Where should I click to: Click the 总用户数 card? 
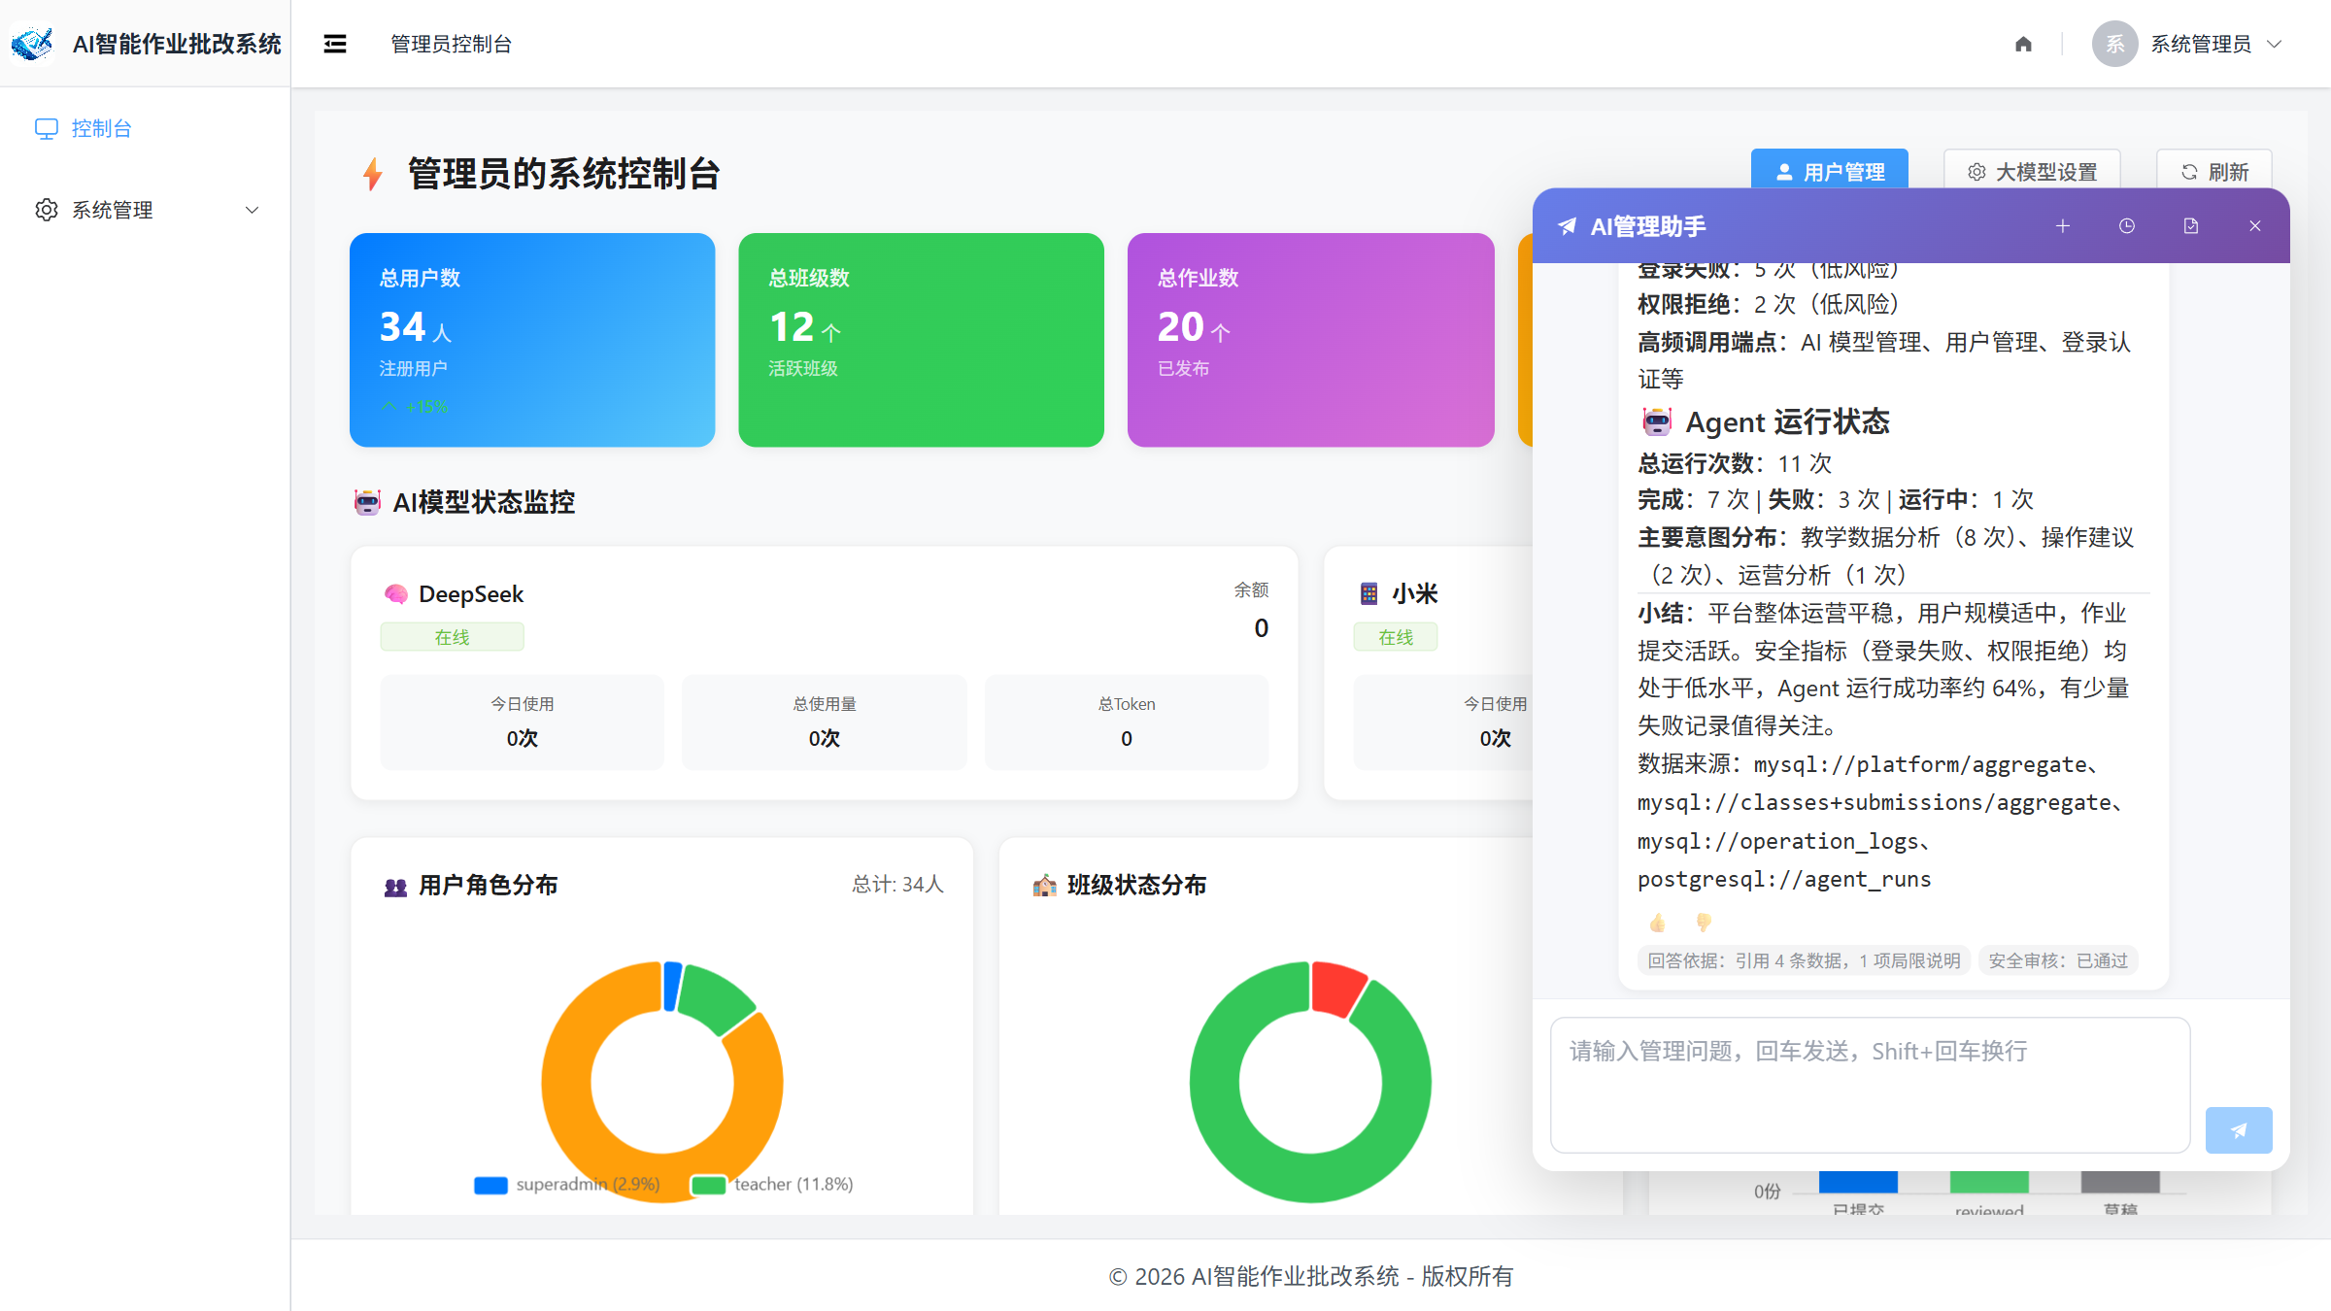click(x=532, y=340)
